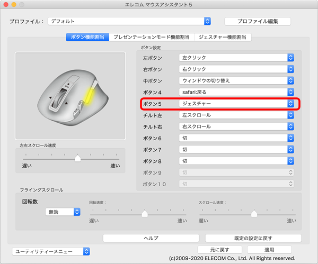Open the 中ボタン dropdown showing ウィンドウの切り替え

236,80
